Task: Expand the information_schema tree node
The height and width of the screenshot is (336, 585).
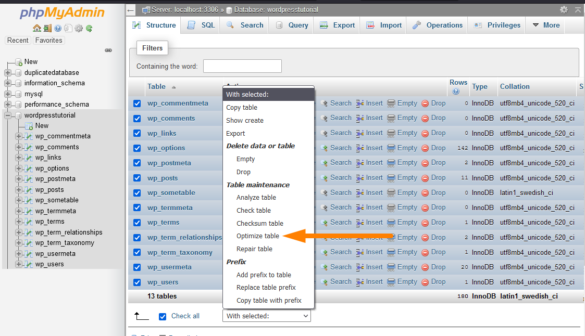Action: point(7,83)
